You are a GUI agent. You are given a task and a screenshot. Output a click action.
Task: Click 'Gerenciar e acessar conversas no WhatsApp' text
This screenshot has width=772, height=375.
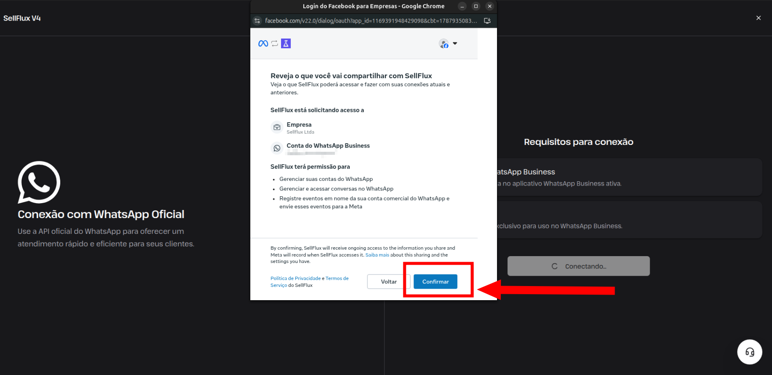tap(336, 189)
